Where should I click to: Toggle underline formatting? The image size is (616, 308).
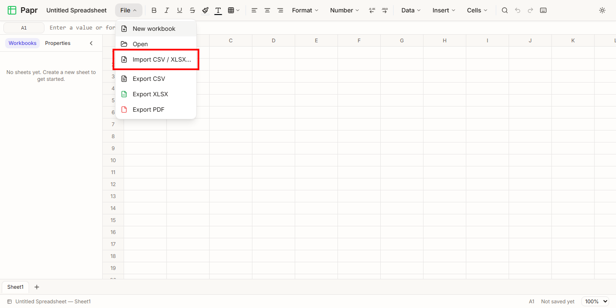[180, 10]
